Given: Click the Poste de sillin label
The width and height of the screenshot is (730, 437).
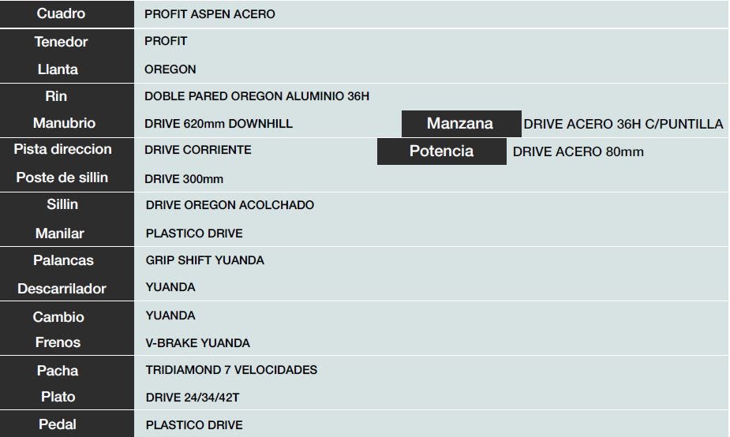Looking at the screenshot, I should [x=62, y=177].
